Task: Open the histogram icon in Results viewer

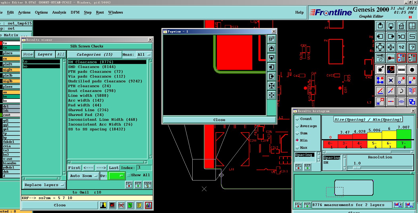Action: [x=148, y=205]
